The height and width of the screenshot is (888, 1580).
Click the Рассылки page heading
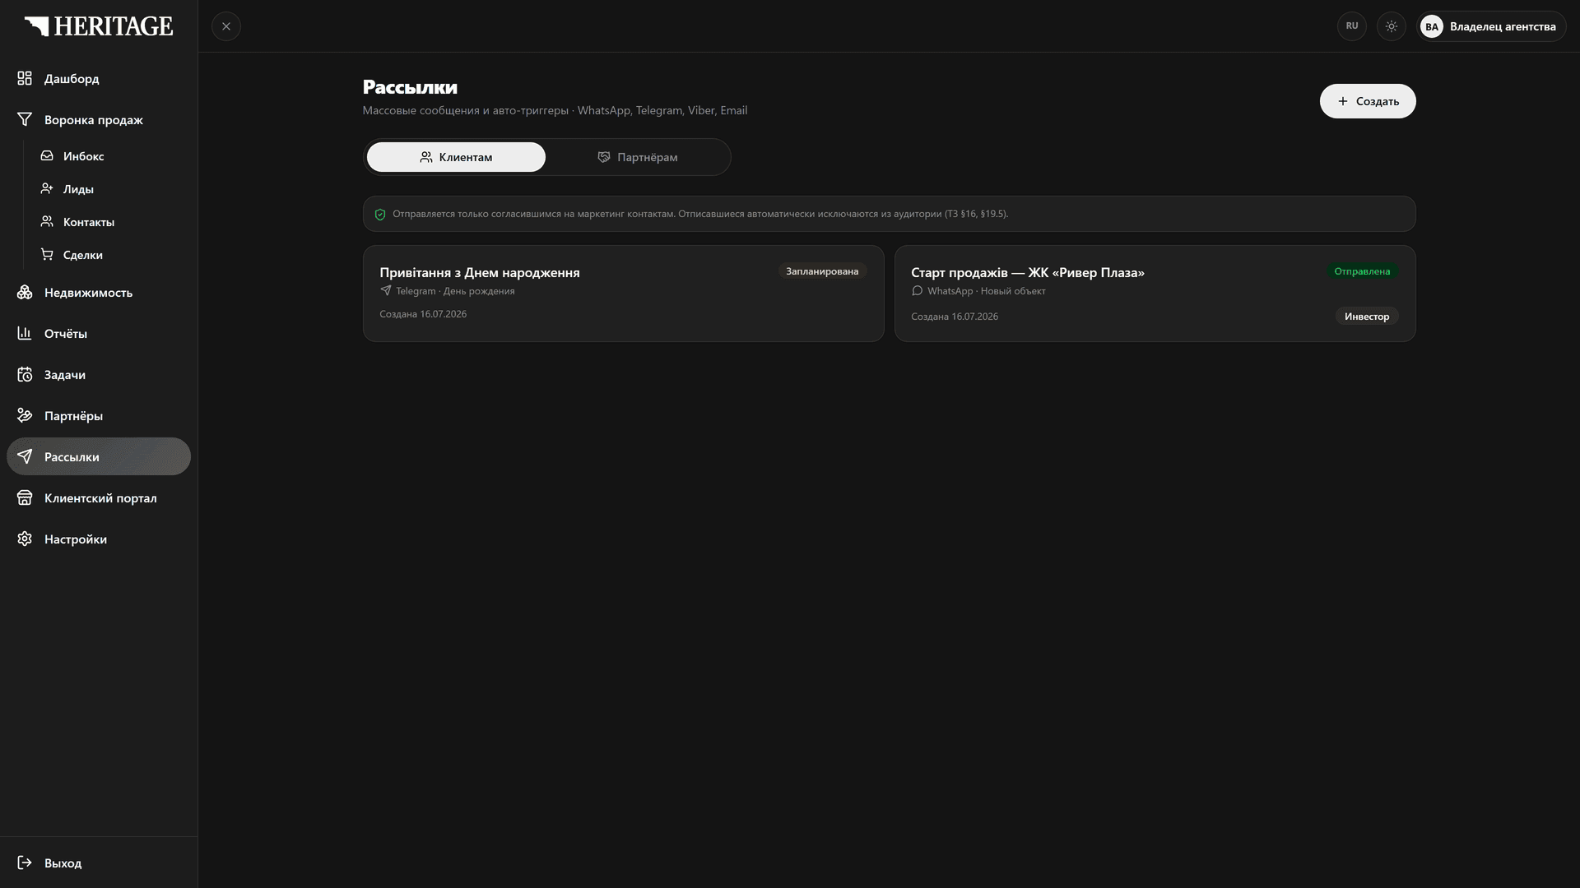[410, 87]
